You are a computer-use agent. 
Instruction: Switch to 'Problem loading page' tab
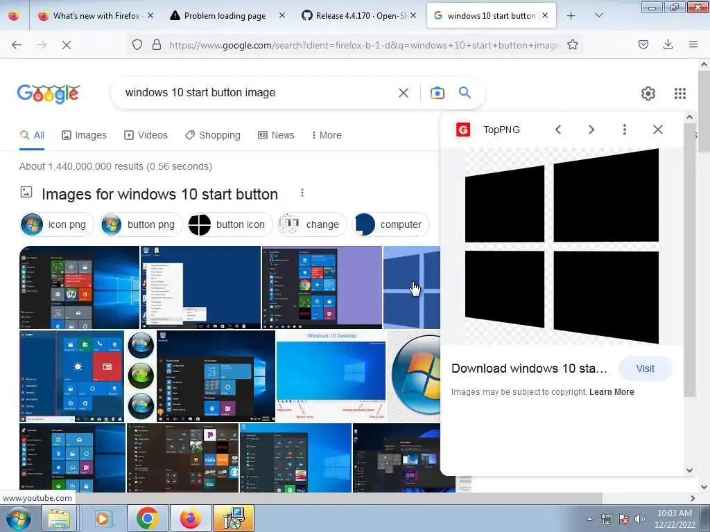(x=225, y=16)
